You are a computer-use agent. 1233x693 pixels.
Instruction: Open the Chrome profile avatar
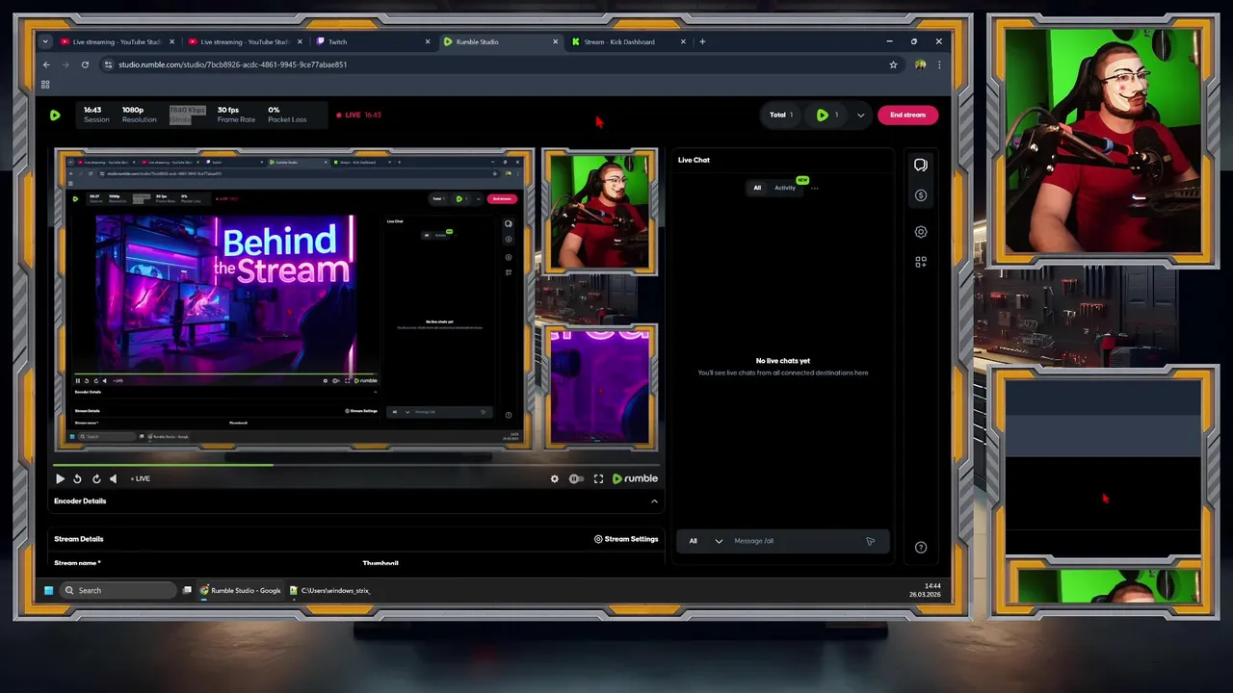(920, 64)
